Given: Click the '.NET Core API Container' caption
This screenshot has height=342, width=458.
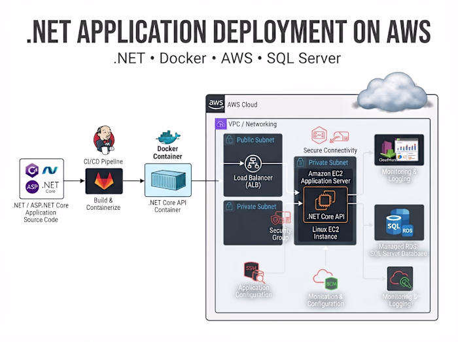Looking at the screenshot, I should (167, 206).
